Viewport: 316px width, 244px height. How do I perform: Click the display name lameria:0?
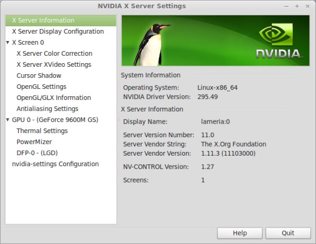click(215, 121)
